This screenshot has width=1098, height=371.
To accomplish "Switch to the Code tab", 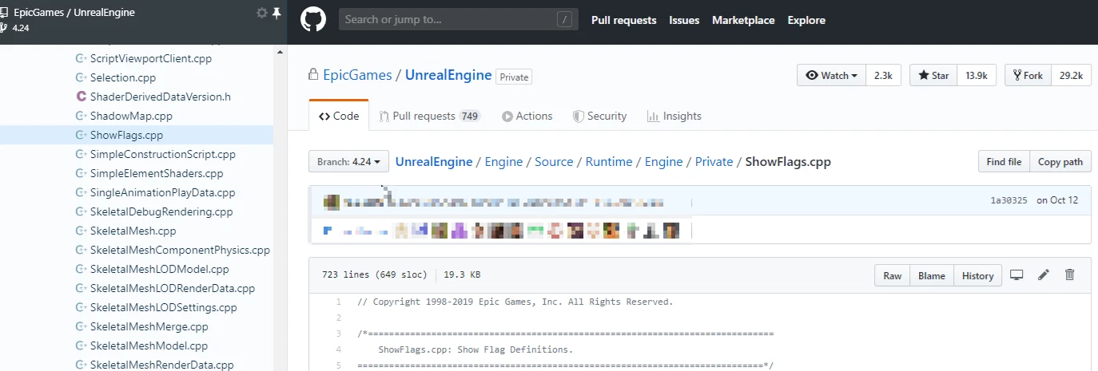I will click(339, 116).
